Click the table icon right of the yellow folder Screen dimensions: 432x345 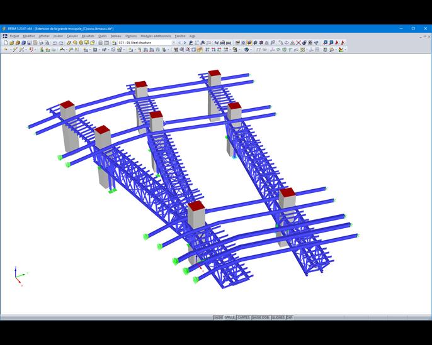tap(100, 43)
